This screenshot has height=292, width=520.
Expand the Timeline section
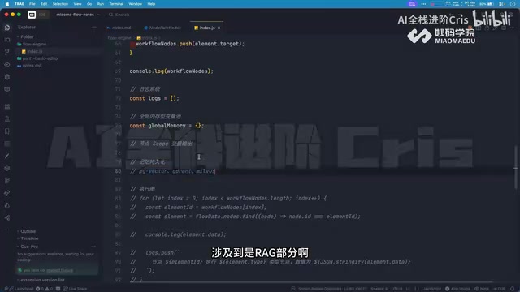pos(29,238)
